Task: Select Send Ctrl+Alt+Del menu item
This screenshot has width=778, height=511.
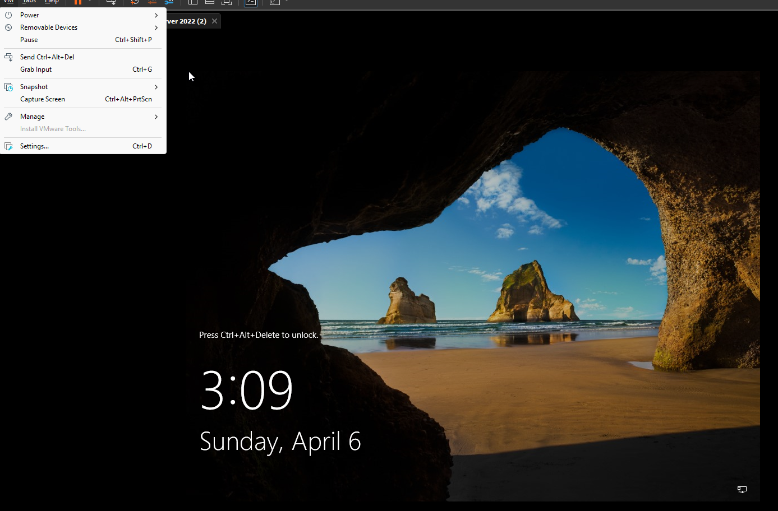Action: [47, 57]
